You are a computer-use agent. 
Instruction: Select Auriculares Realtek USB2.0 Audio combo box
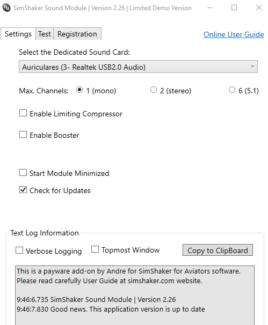coord(138,67)
